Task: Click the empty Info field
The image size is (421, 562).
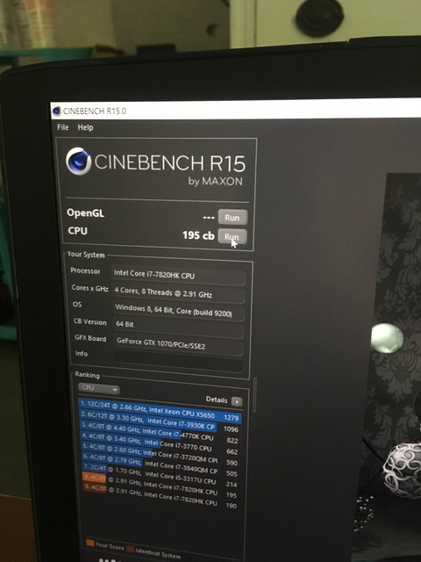Action: (178, 359)
